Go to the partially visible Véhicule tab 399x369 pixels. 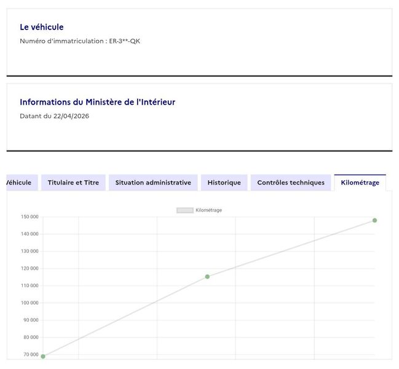pyautogui.click(x=22, y=183)
